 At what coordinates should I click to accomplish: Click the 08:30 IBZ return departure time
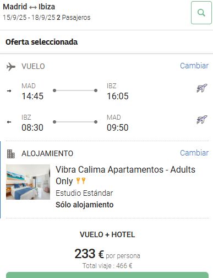coord(32,127)
